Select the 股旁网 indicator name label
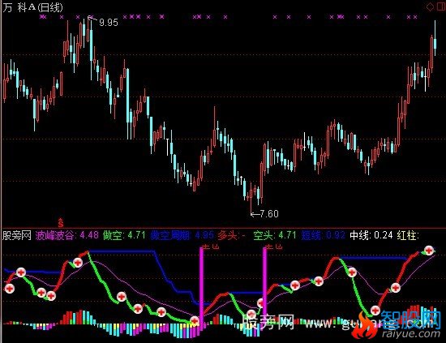 click(17, 235)
